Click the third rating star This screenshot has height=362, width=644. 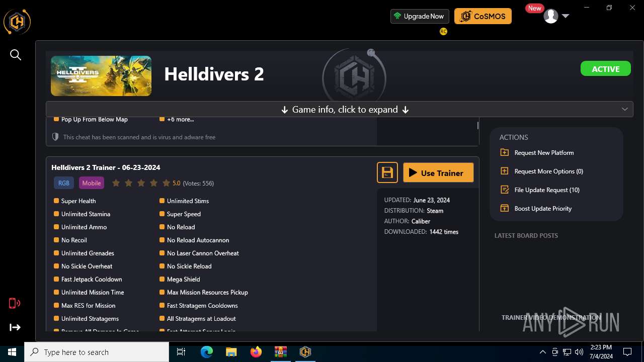[x=141, y=183]
